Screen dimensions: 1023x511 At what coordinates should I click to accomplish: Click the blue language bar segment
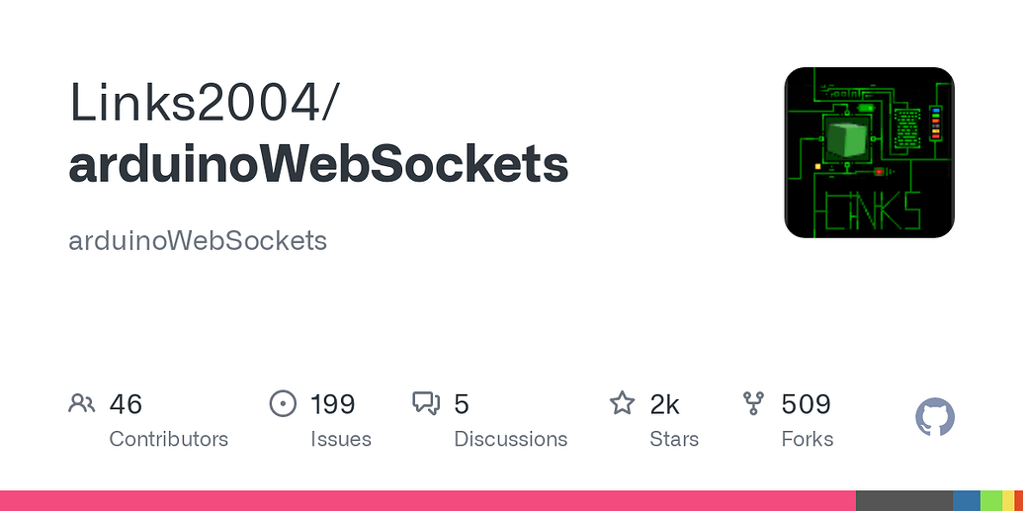click(x=966, y=500)
